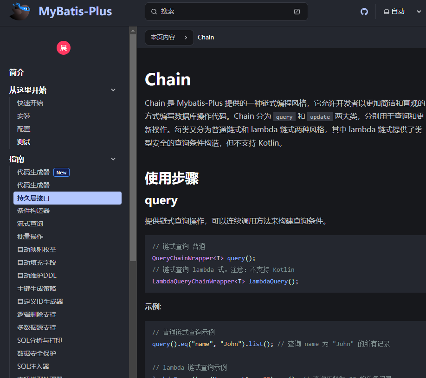Viewport: 426px width, 378px height.
Task: Open the GitHub repository icon
Action: coord(364,12)
